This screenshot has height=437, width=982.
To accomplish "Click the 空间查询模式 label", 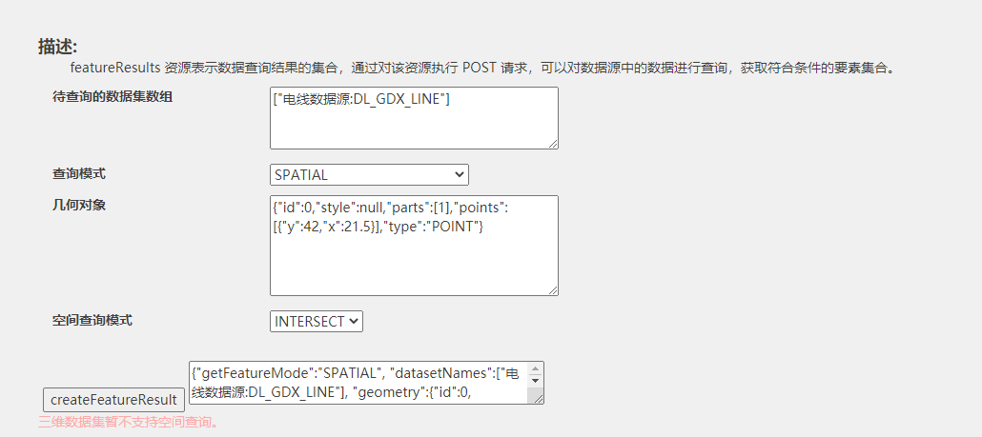I will point(92,320).
